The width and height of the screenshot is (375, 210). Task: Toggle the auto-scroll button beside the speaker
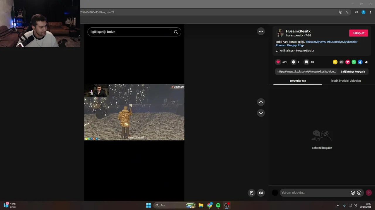tap(251, 193)
